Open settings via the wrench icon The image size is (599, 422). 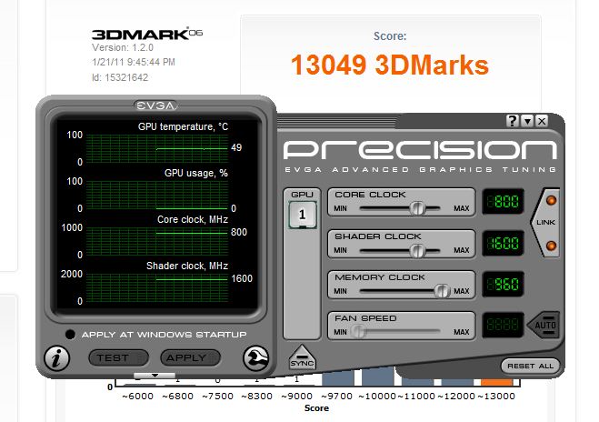[x=256, y=358]
